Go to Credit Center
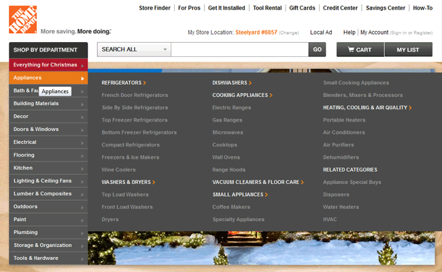Viewport: 442px width, 272px height. [x=340, y=8]
